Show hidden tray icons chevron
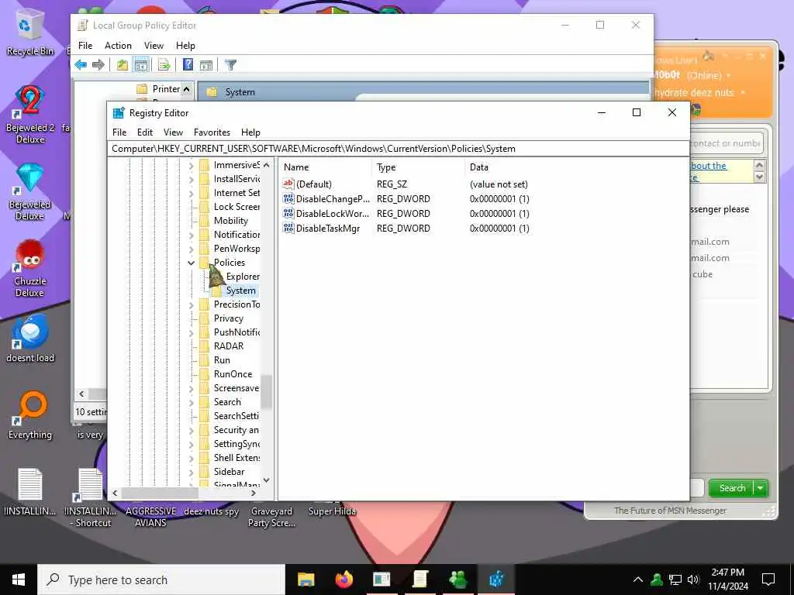The height and width of the screenshot is (595, 794). click(638, 580)
